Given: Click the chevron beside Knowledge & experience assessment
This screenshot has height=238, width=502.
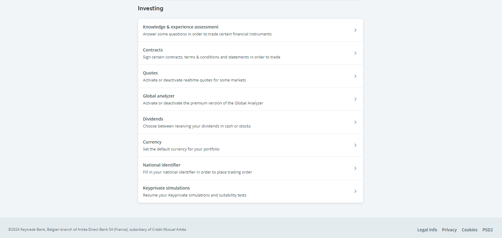Looking at the screenshot, I should [x=355, y=30].
